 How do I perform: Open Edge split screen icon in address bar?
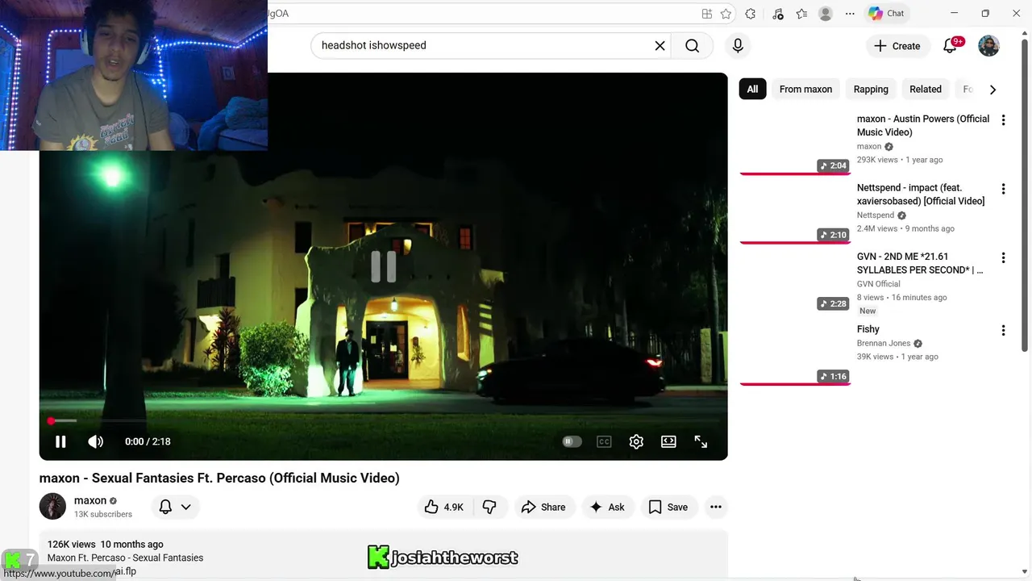[707, 14]
